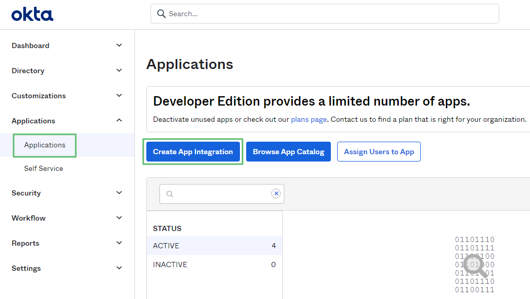Collapse the Applications menu chevron
Image resolution: width=530 pixels, height=299 pixels.
click(119, 120)
